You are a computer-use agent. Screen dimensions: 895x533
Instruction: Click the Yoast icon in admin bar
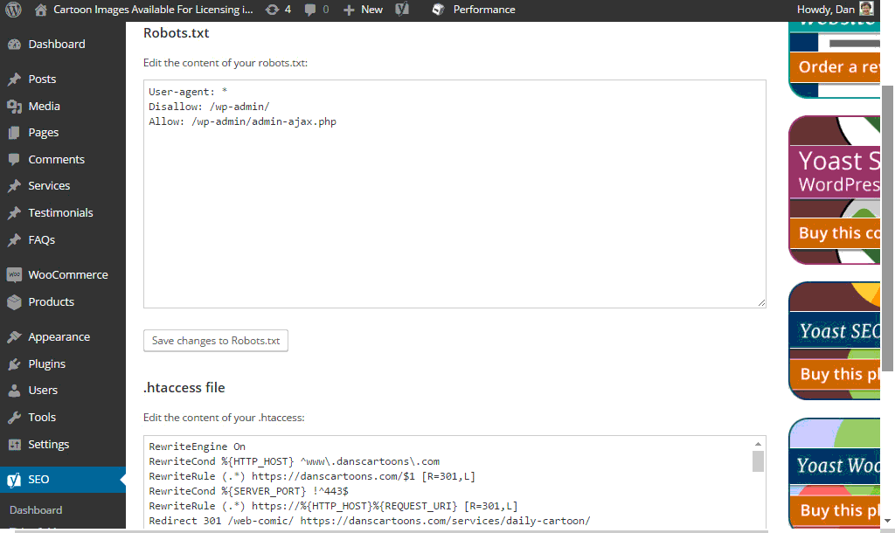point(402,10)
